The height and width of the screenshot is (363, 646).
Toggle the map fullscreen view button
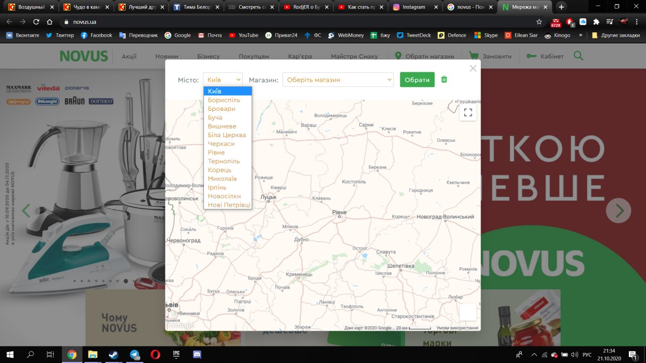[x=468, y=112]
